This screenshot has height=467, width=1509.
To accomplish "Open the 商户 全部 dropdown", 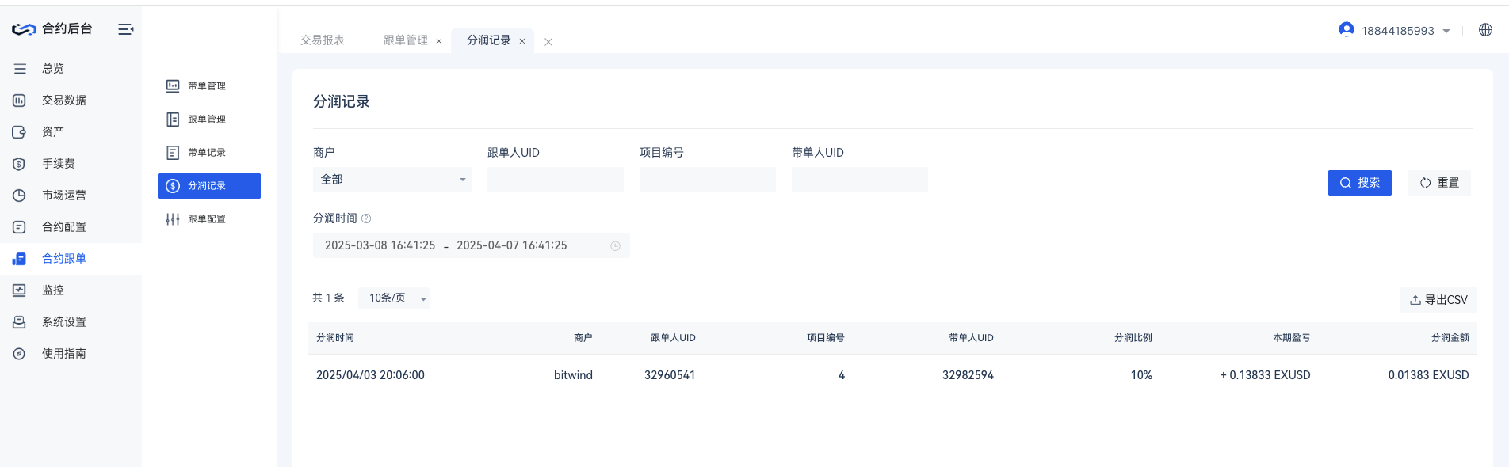I will tap(392, 180).
